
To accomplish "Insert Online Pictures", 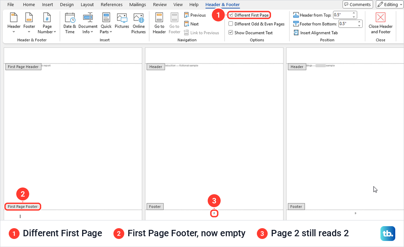I will point(139,23).
